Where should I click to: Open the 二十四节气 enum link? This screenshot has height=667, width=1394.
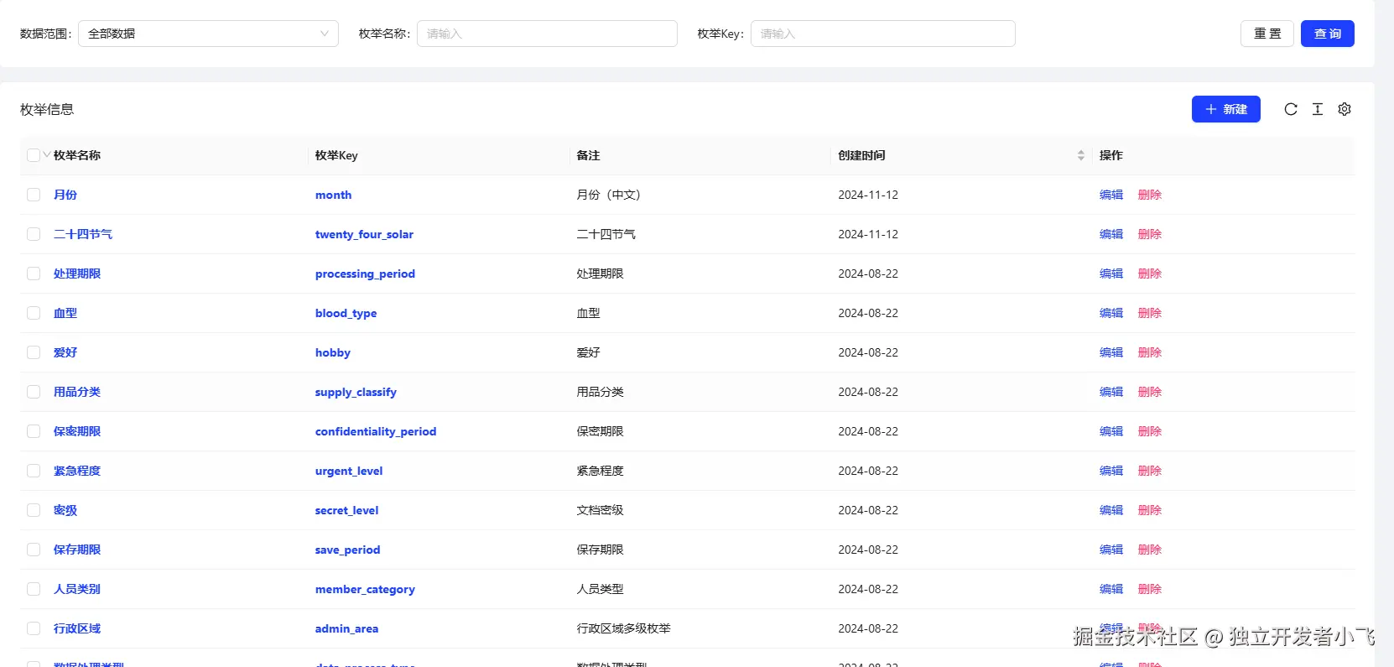pos(83,234)
